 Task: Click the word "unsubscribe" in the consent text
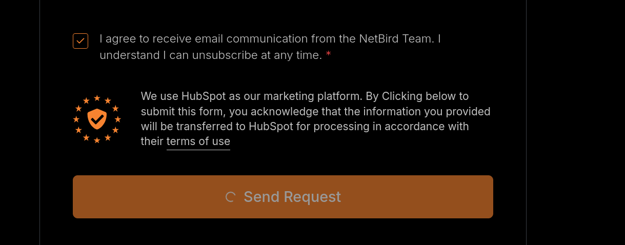pyautogui.click(x=225, y=55)
